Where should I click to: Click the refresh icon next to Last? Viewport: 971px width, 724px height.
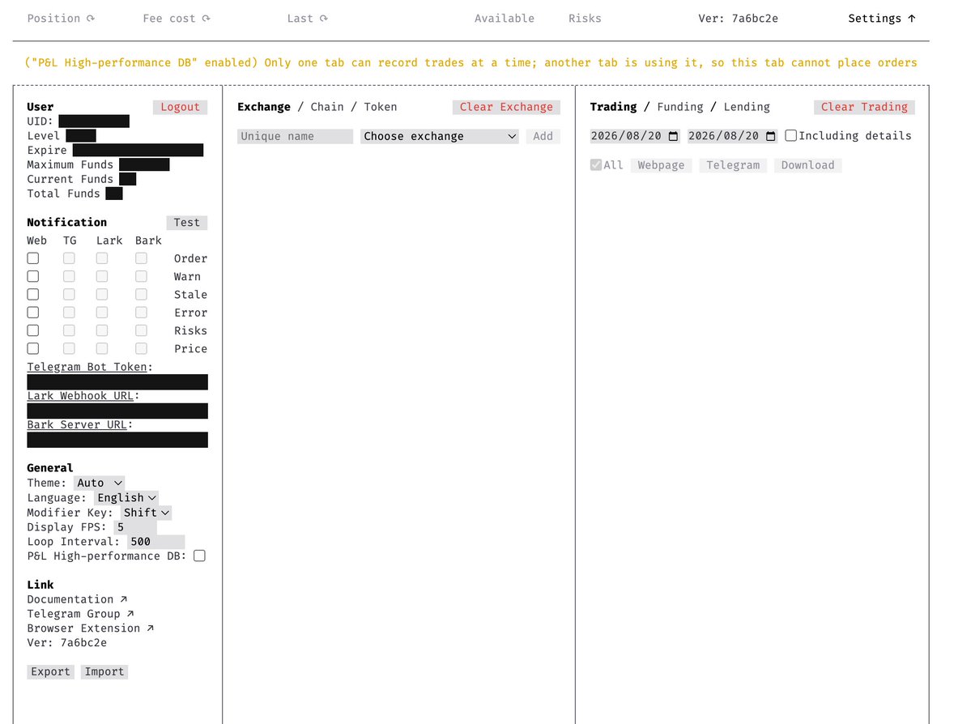[x=324, y=19]
